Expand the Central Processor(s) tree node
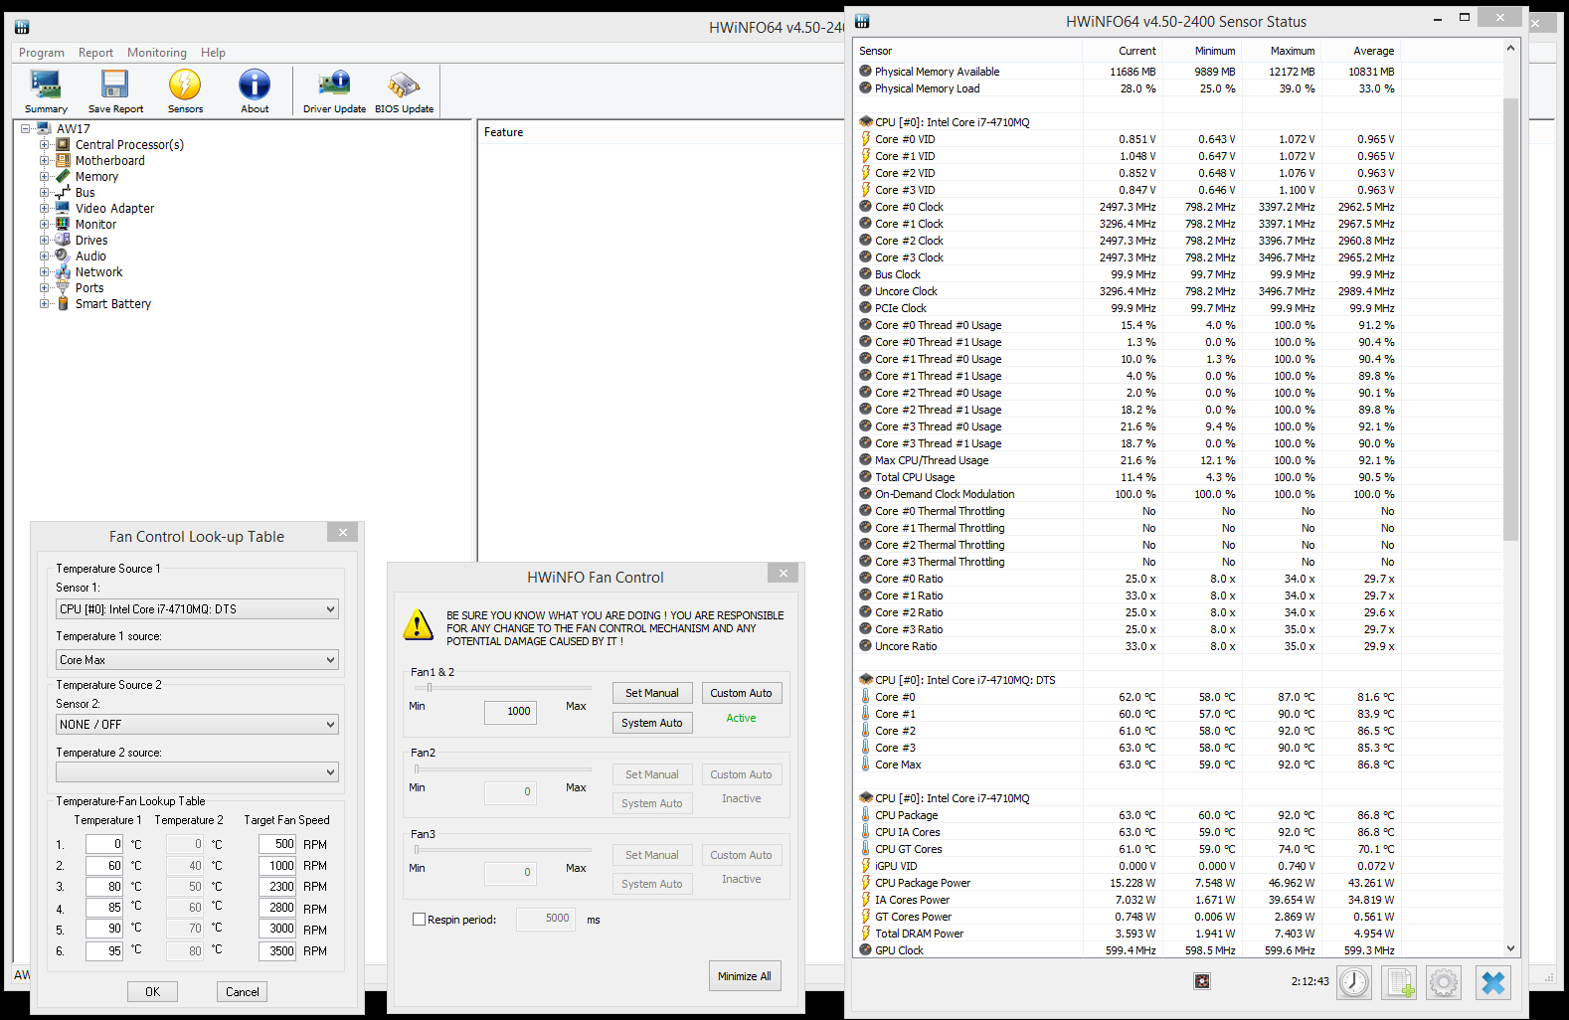Viewport: 1569px width, 1020px height. [x=44, y=144]
